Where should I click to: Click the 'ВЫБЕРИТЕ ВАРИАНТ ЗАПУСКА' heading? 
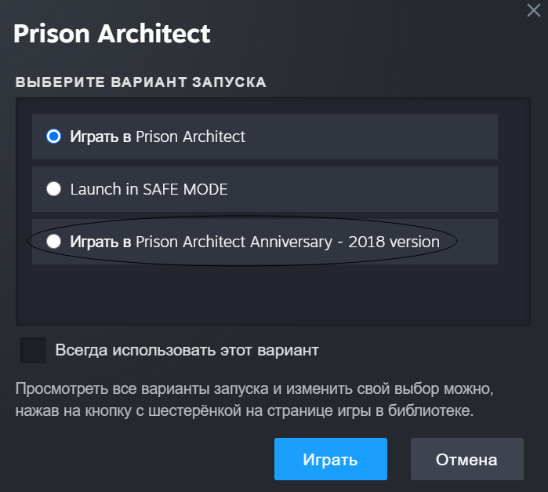[x=141, y=82]
